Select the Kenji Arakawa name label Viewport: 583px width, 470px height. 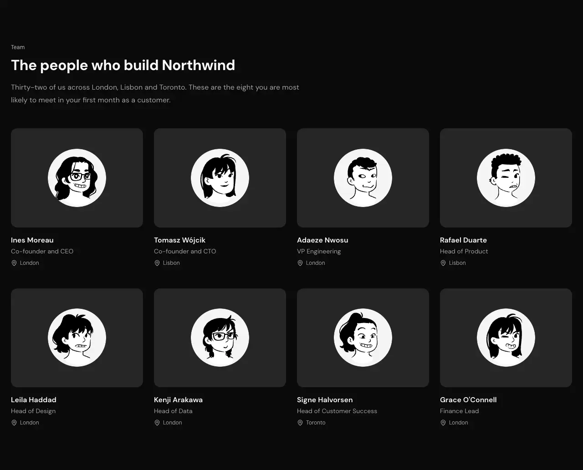point(178,400)
